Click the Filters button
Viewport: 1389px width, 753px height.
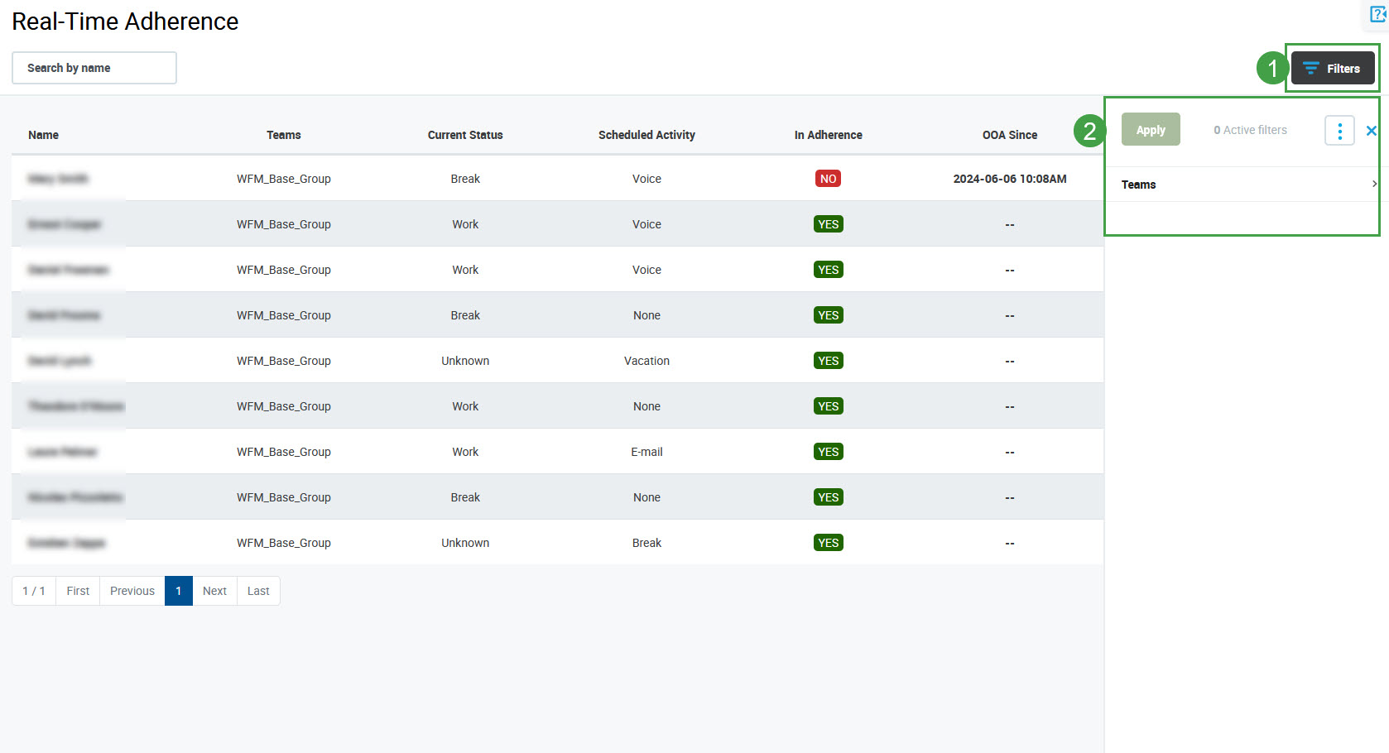click(1332, 69)
